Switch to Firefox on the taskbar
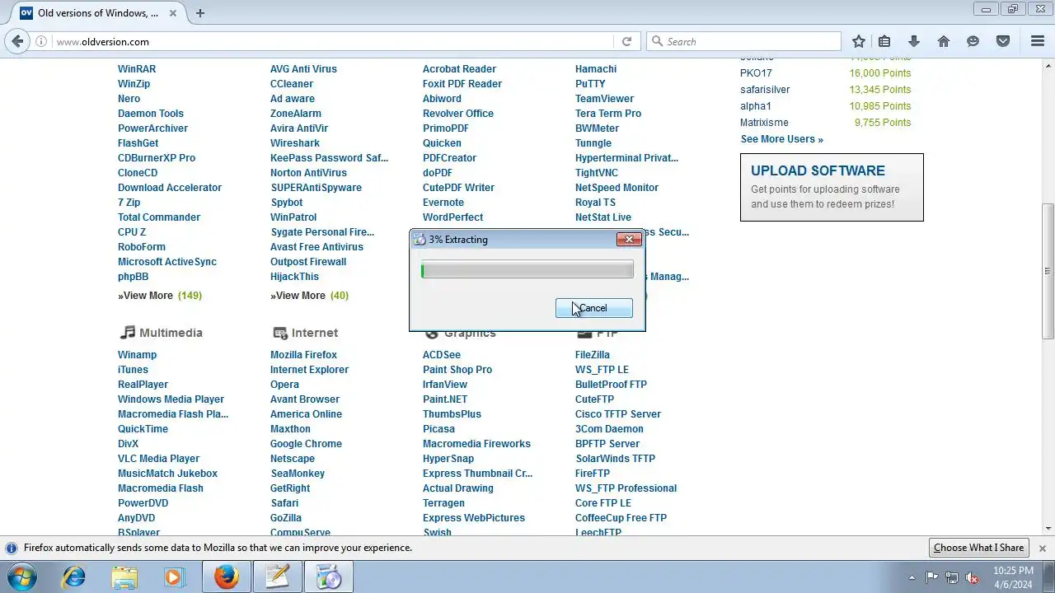 pyautogui.click(x=227, y=577)
